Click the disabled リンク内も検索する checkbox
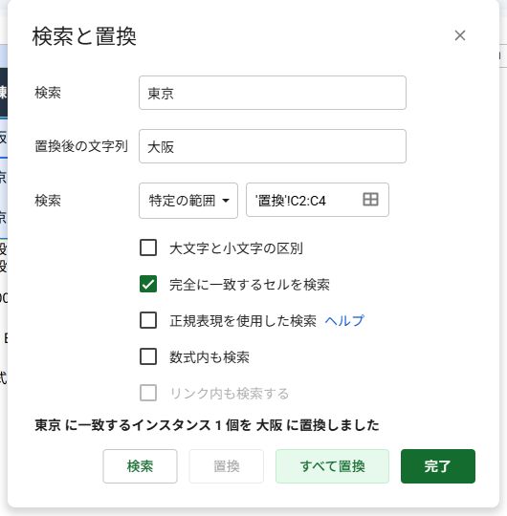The image size is (507, 516). point(148,393)
